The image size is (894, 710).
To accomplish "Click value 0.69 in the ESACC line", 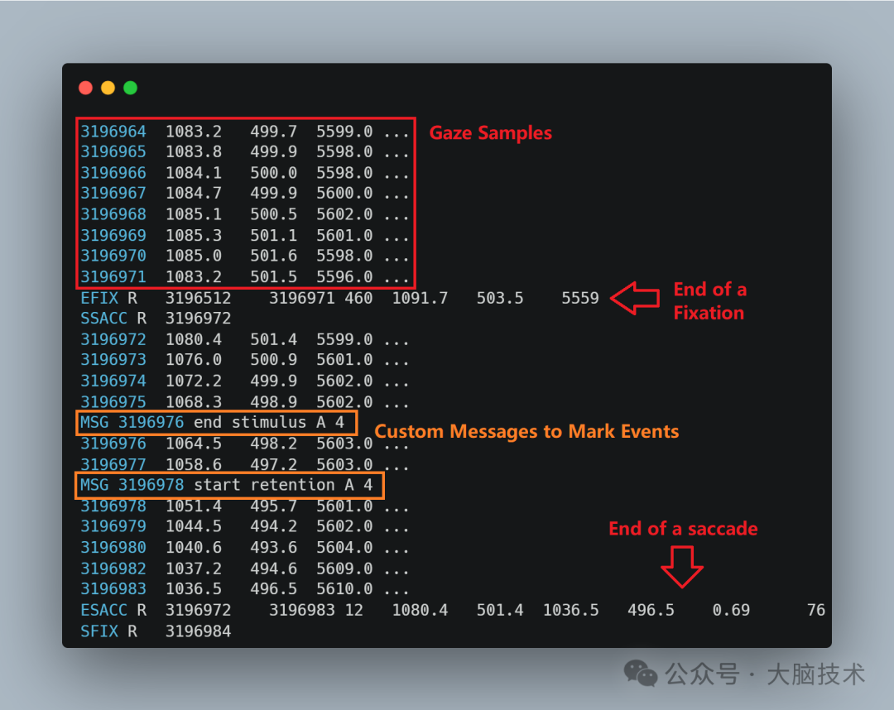I will tap(731, 610).
